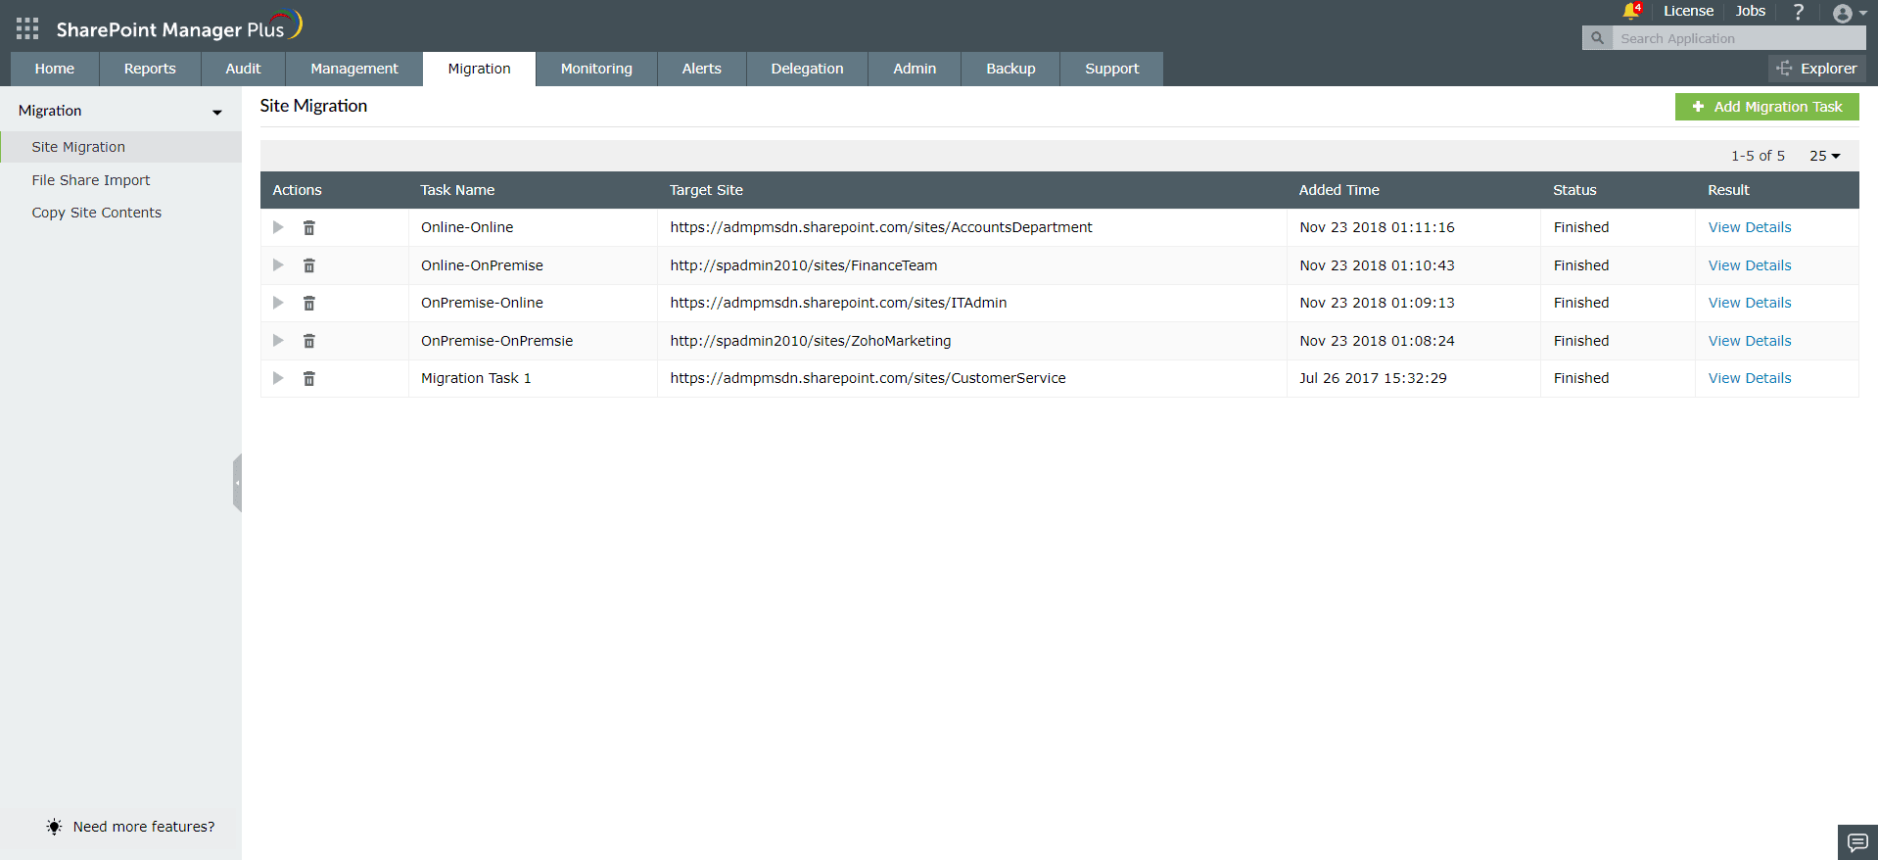The height and width of the screenshot is (860, 1878).
Task: Delete the Online-OnPremise migration task
Action: click(309, 265)
